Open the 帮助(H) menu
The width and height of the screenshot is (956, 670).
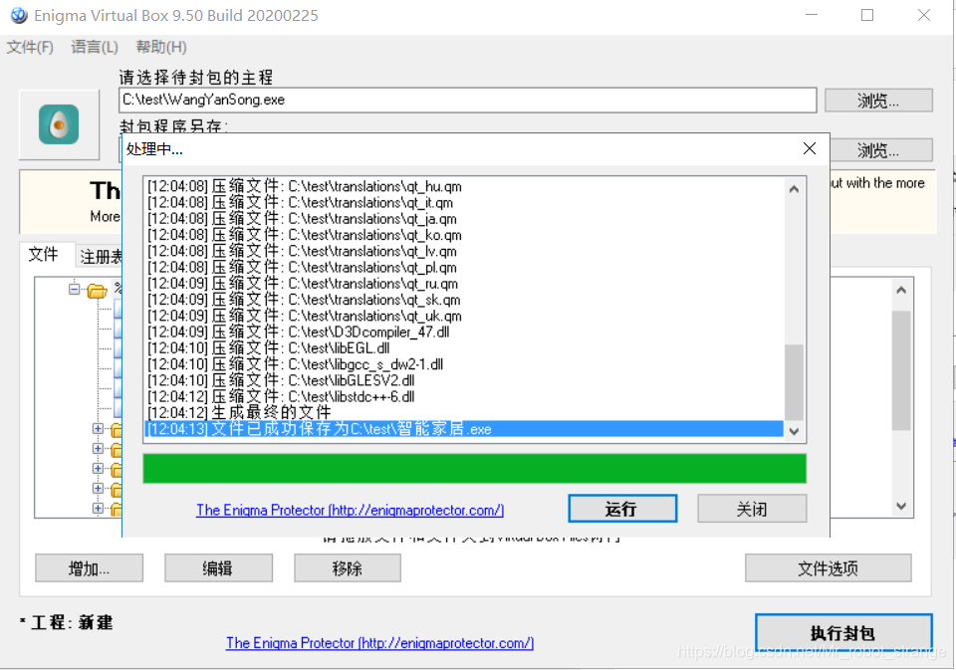pos(161,47)
